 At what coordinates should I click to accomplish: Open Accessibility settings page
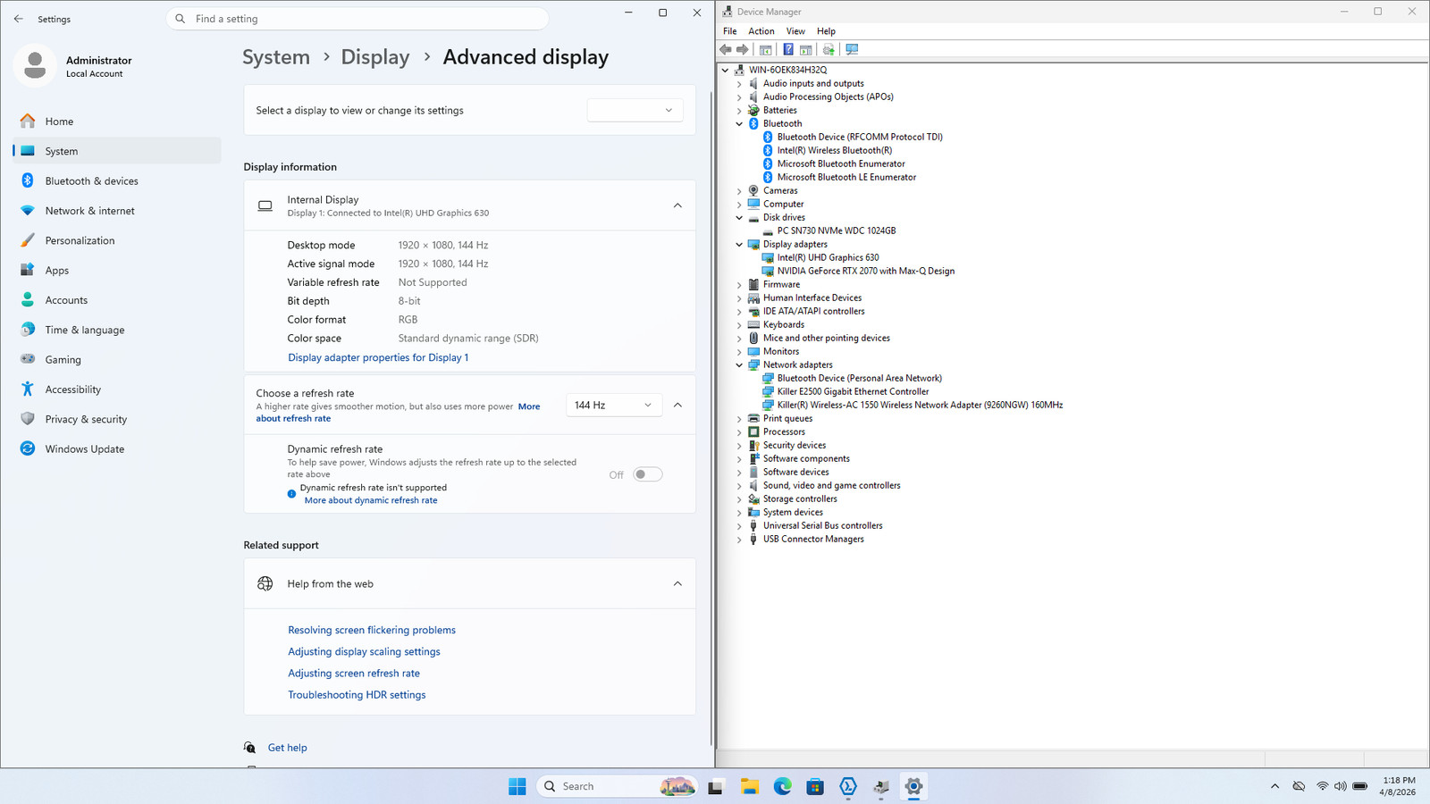tap(117, 389)
